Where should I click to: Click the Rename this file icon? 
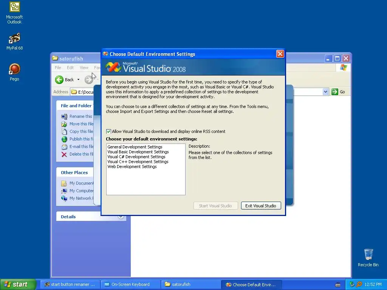click(x=64, y=116)
